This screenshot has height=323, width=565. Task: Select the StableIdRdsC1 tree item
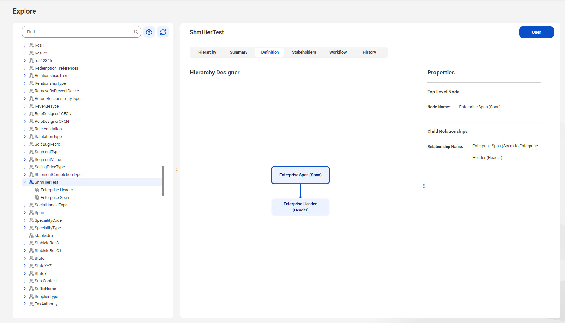[48, 250]
